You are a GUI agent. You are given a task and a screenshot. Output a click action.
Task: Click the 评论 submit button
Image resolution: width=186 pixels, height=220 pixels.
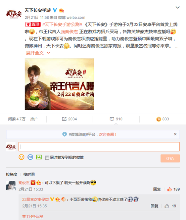tap(170, 158)
